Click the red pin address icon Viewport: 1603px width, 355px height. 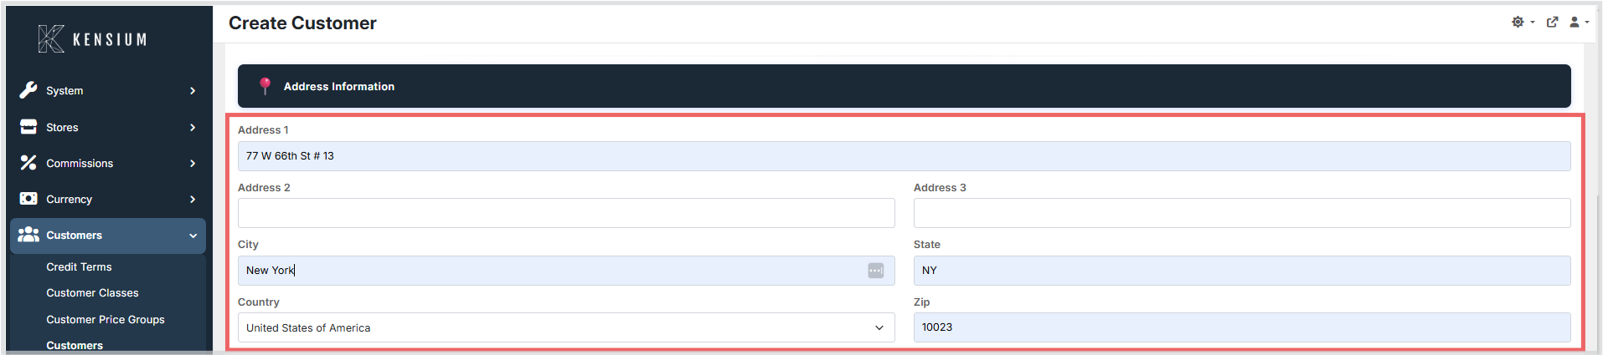265,86
